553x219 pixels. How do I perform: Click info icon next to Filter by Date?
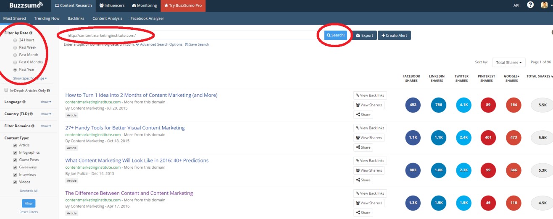click(x=31, y=33)
